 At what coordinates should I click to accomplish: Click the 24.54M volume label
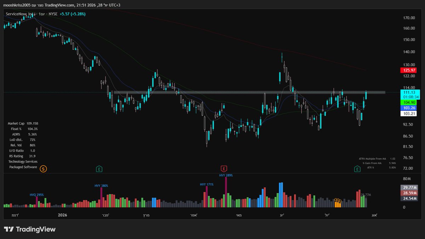point(409,199)
